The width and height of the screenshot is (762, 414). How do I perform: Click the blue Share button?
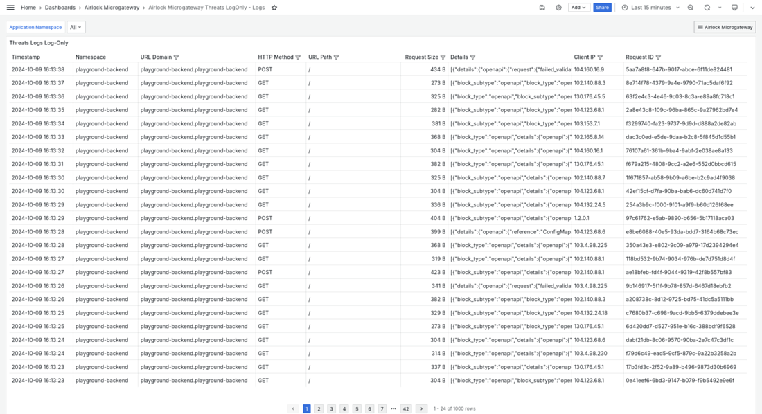[x=602, y=8]
